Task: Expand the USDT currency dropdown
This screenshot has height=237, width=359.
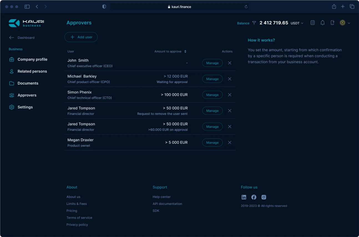Action: point(297,23)
